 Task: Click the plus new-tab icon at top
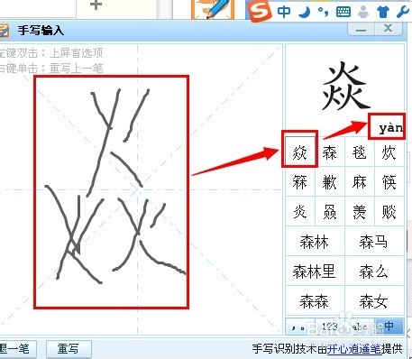96,5
